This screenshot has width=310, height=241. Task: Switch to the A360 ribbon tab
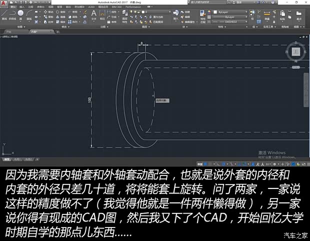coord(91,7)
